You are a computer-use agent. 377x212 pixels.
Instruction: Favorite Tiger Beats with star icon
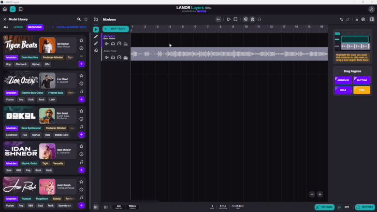pos(81,41)
